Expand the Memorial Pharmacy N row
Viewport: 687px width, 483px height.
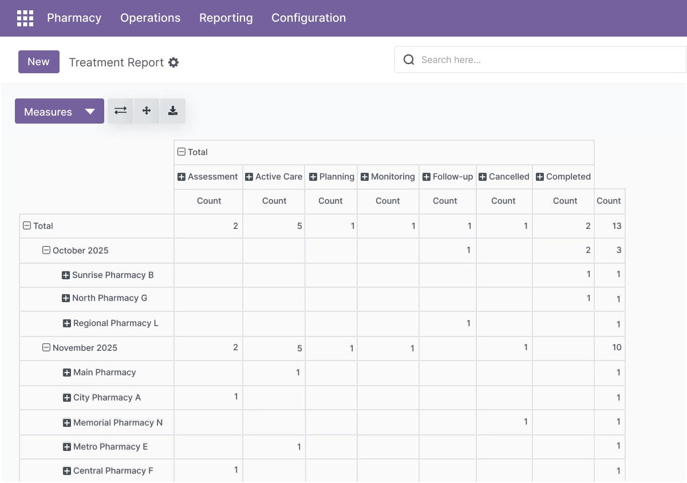pyautogui.click(x=67, y=423)
